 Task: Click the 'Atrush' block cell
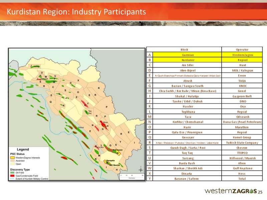click(x=187, y=81)
